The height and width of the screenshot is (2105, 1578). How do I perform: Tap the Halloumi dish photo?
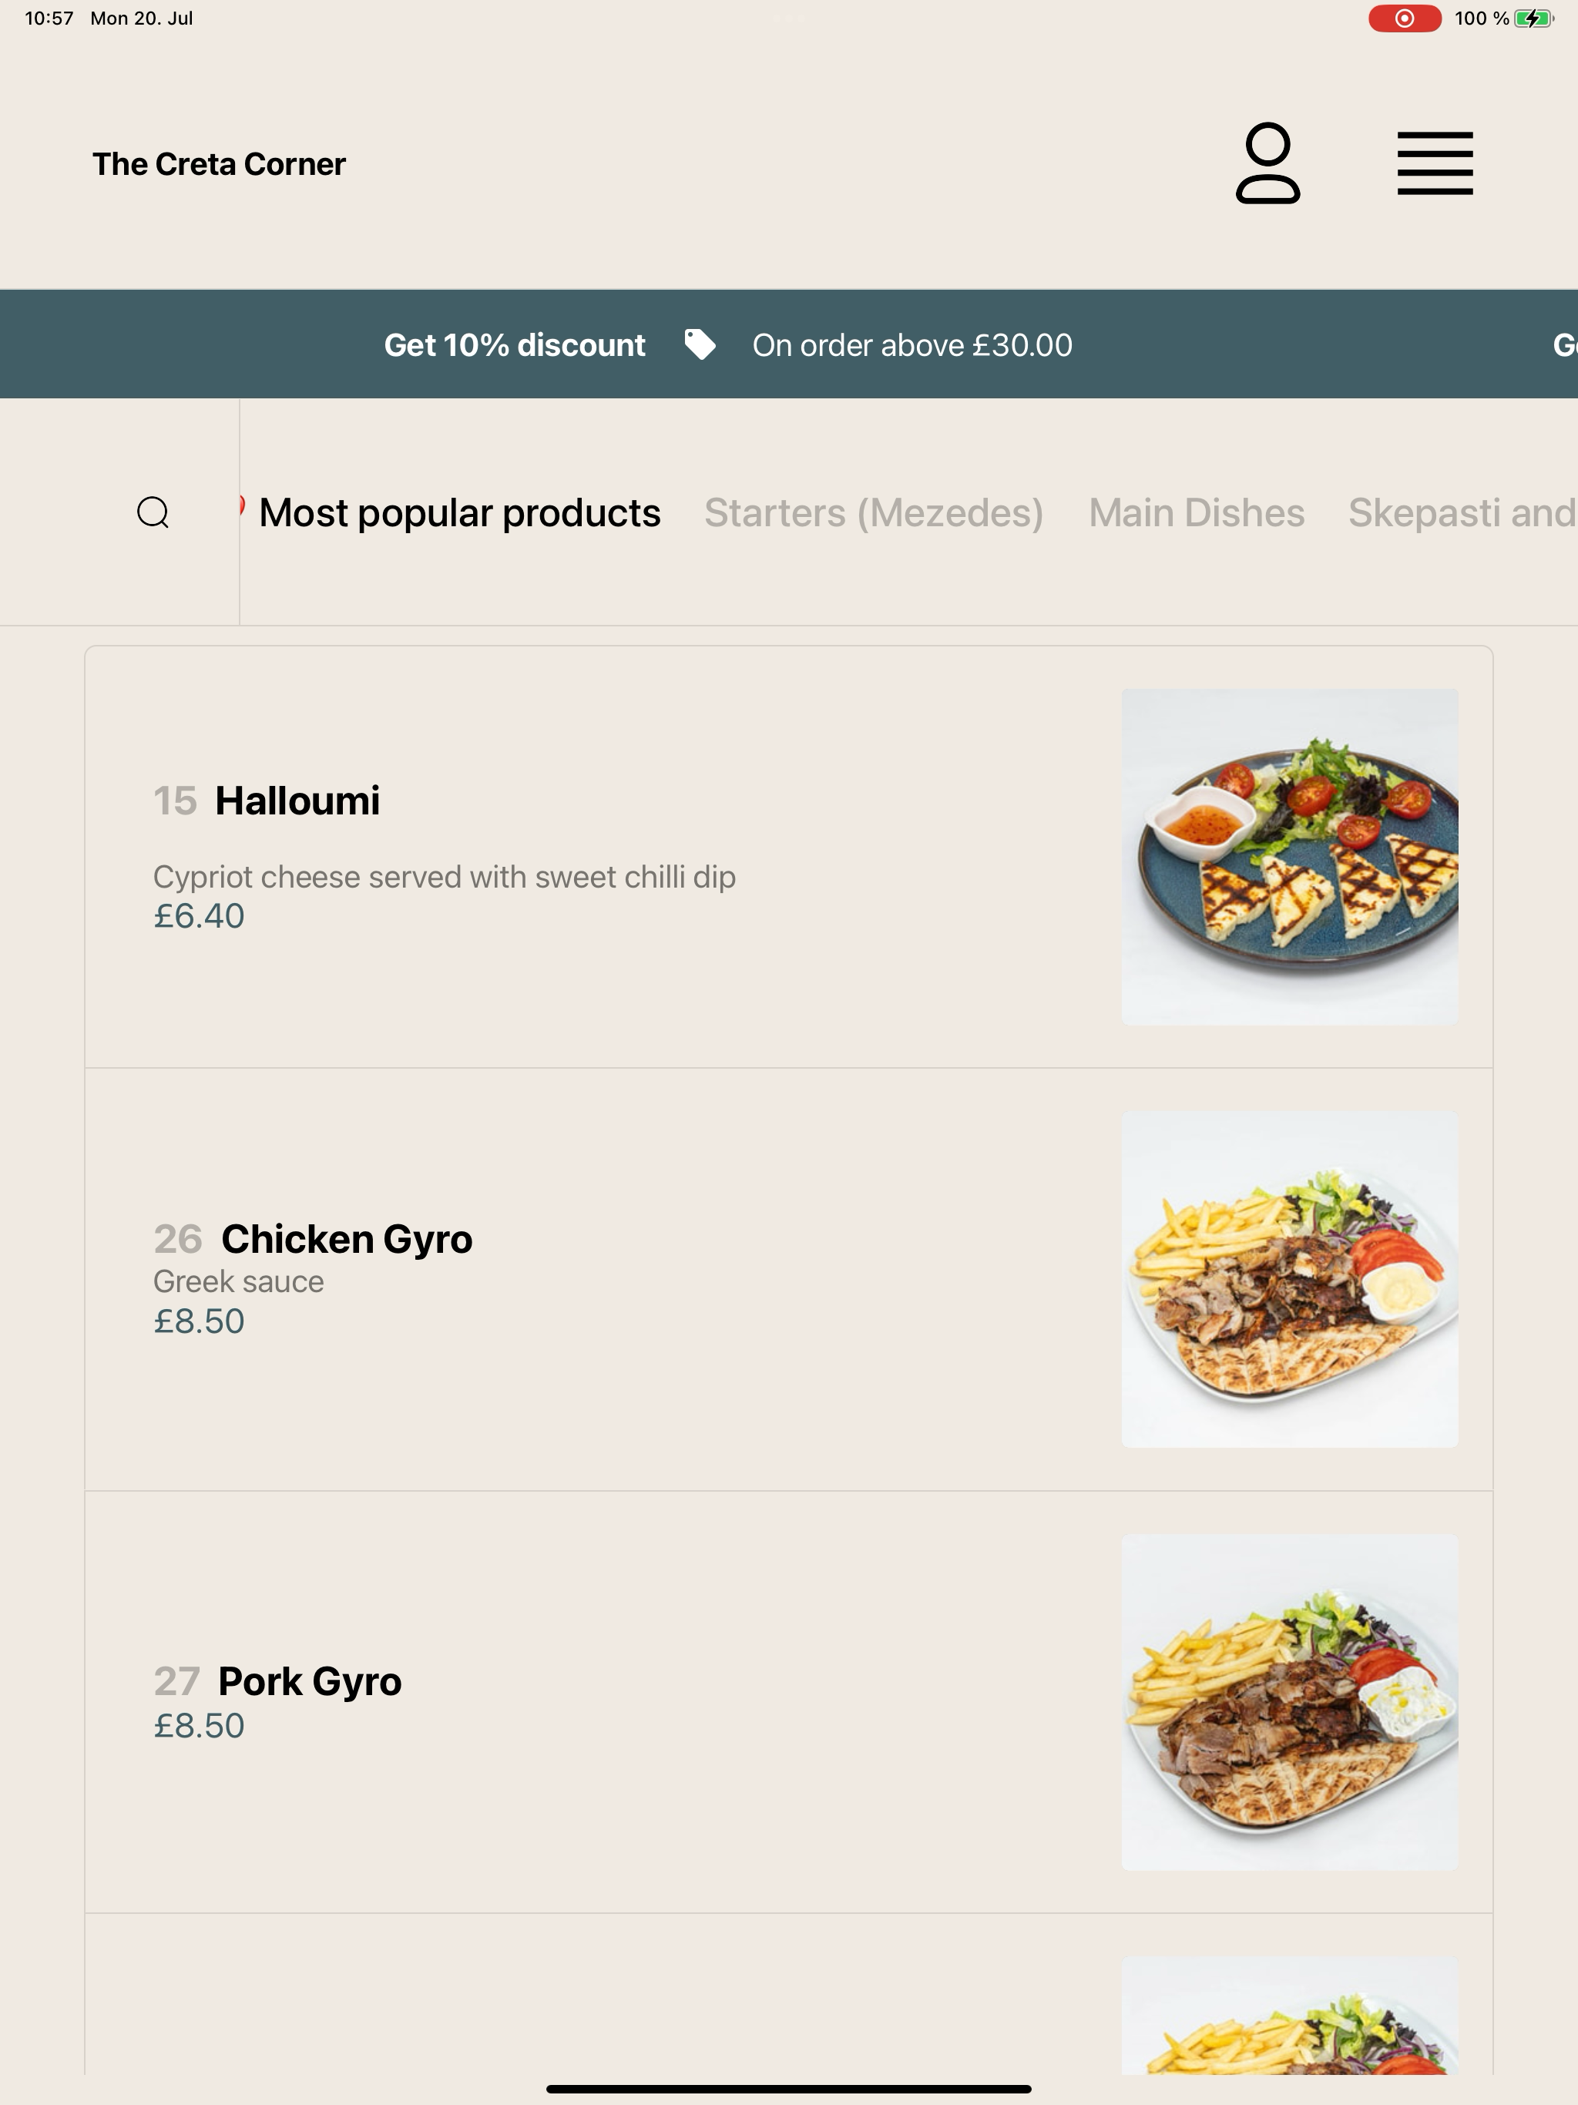pos(1290,857)
